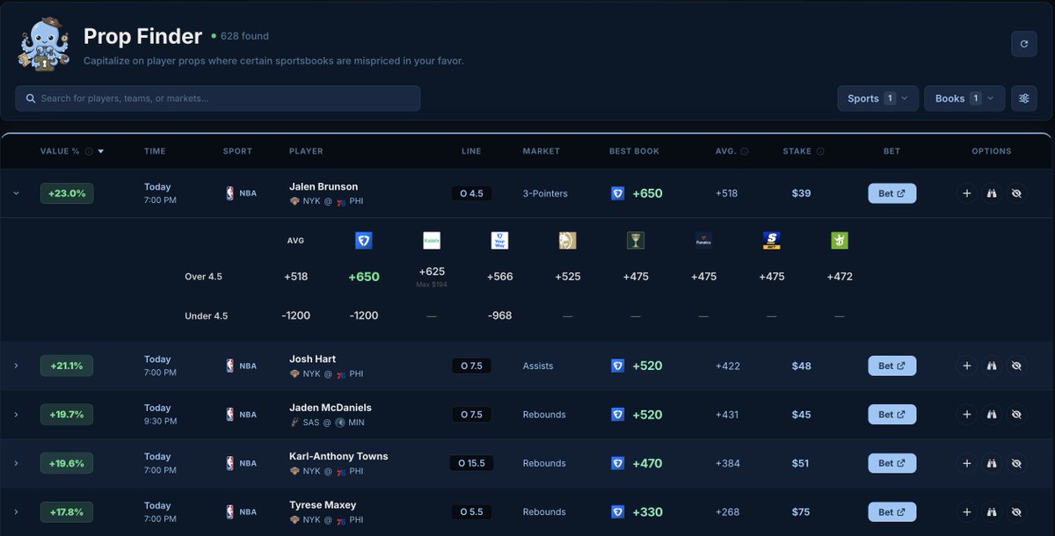The image size is (1055, 536).
Task: Click the DraftKings green sportsbook logo
Action: pyautogui.click(x=840, y=240)
